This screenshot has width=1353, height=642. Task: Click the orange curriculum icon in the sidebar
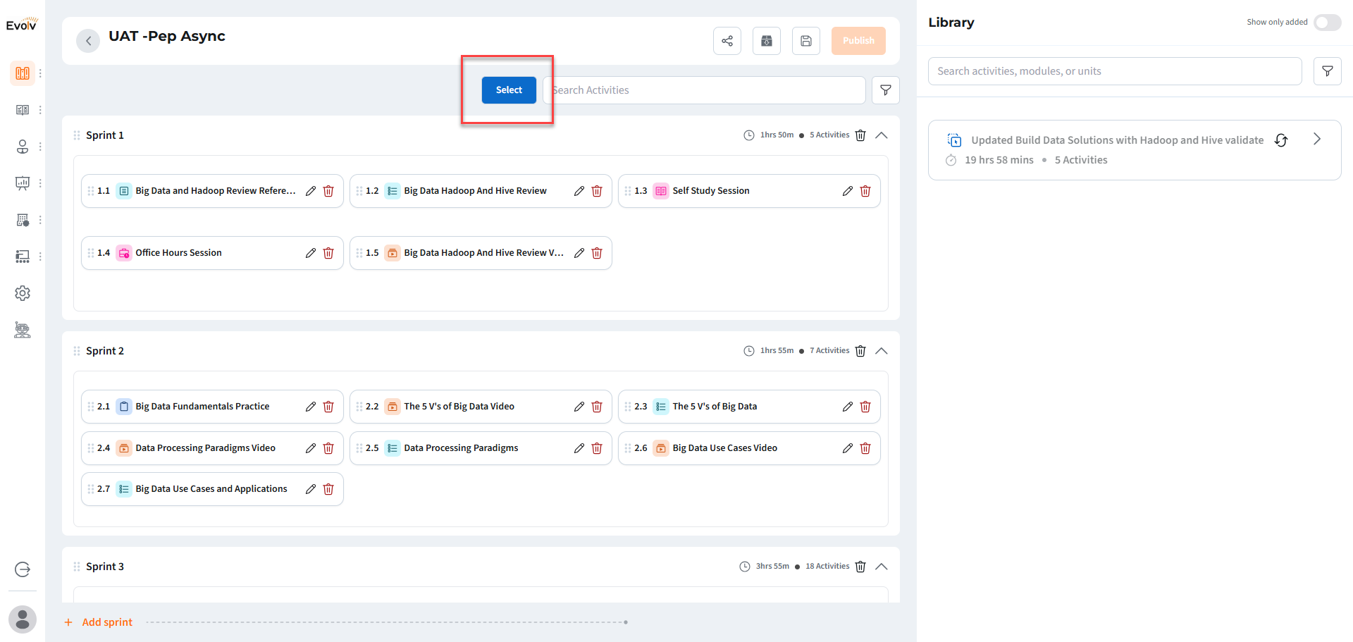(x=23, y=73)
